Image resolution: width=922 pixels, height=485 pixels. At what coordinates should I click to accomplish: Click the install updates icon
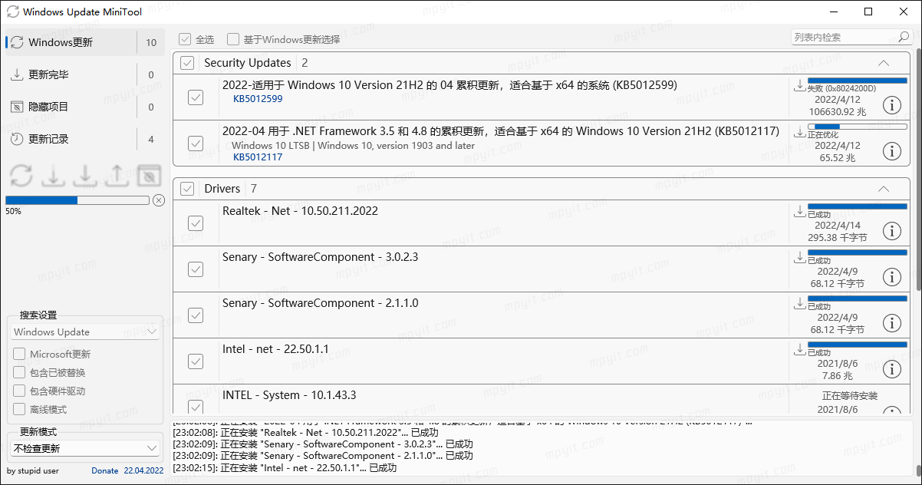point(85,176)
